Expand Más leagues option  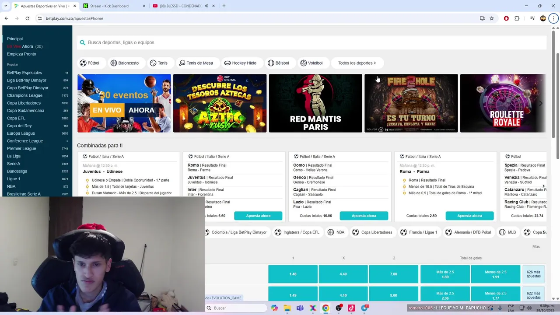point(536,247)
